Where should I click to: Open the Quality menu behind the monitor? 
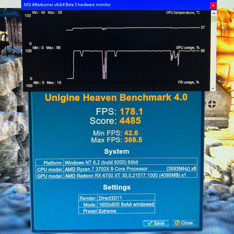(x=11, y=13)
